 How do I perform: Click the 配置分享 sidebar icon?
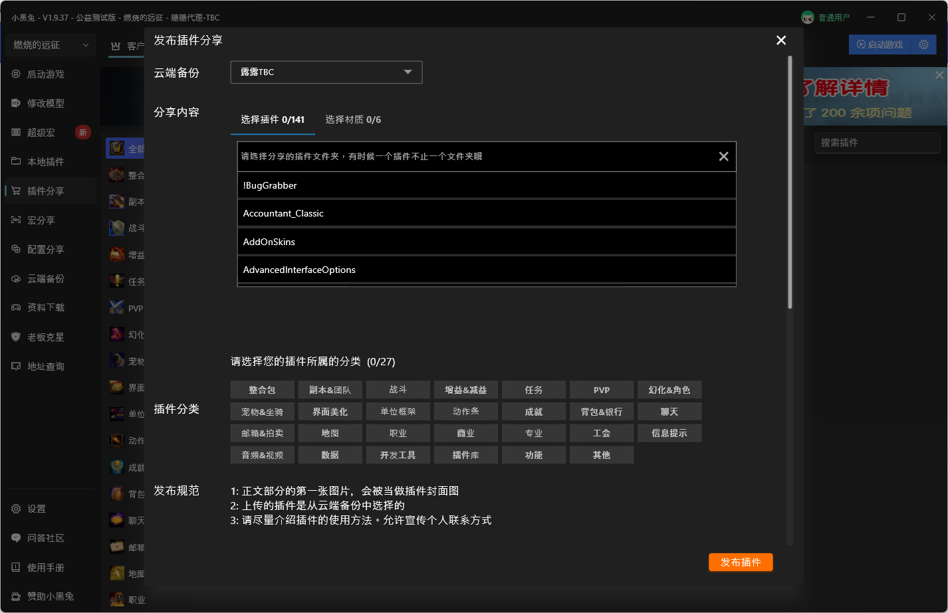click(16, 249)
